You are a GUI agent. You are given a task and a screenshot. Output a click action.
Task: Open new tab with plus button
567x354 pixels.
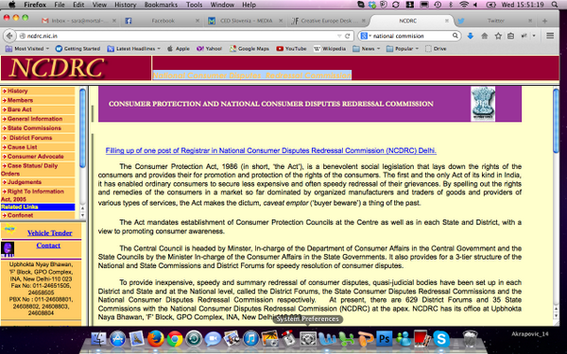click(544, 21)
